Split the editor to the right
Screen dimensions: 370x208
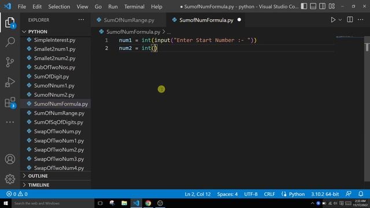(x=350, y=20)
